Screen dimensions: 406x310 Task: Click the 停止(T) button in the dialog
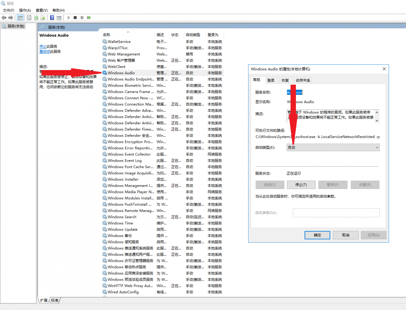301,185
